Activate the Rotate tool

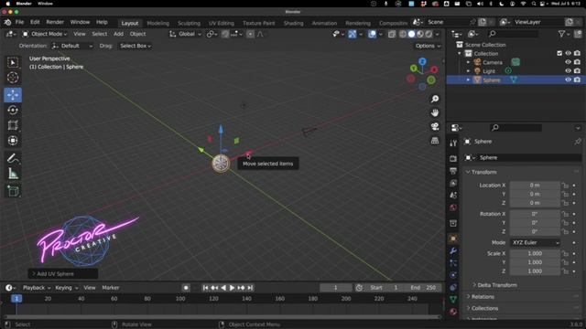point(13,111)
